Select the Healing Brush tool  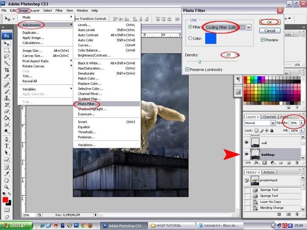(x=7, y=85)
